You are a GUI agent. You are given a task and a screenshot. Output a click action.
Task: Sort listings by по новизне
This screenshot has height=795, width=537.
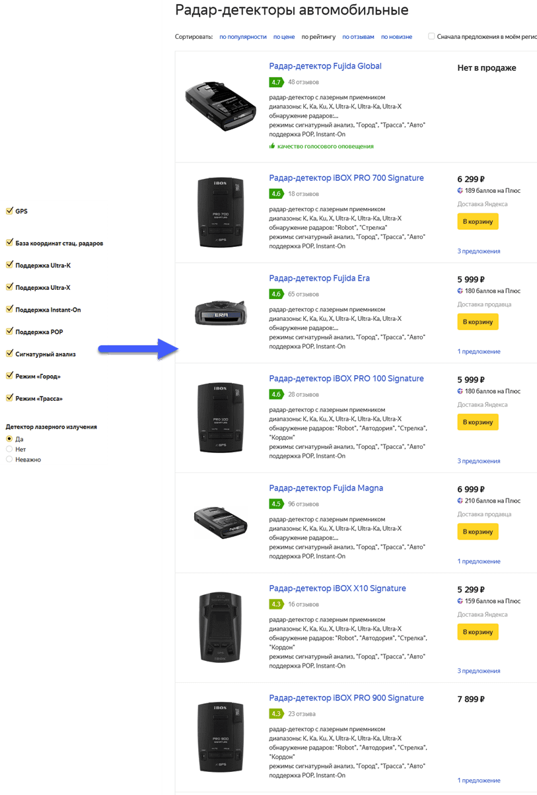[x=396, y=37]
